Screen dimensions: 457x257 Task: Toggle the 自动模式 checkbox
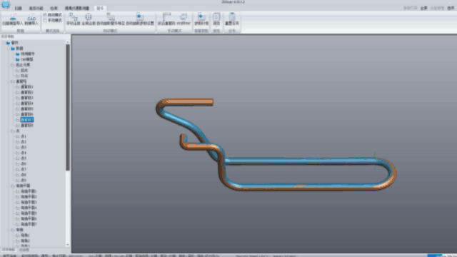(x=45, y=14)
